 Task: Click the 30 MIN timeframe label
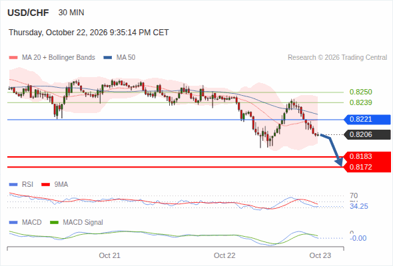(71, 13)
